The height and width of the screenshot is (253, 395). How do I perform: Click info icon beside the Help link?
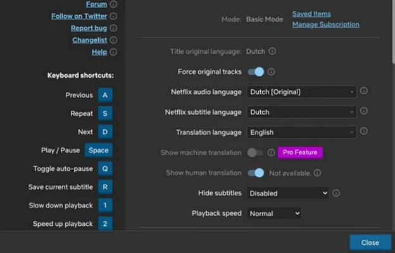pos(113,52)
